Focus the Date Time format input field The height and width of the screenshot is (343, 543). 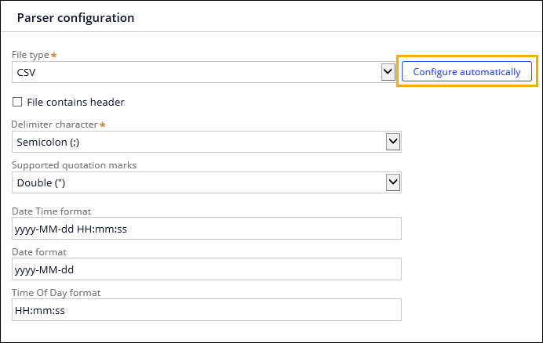click(x=207, y=229)
